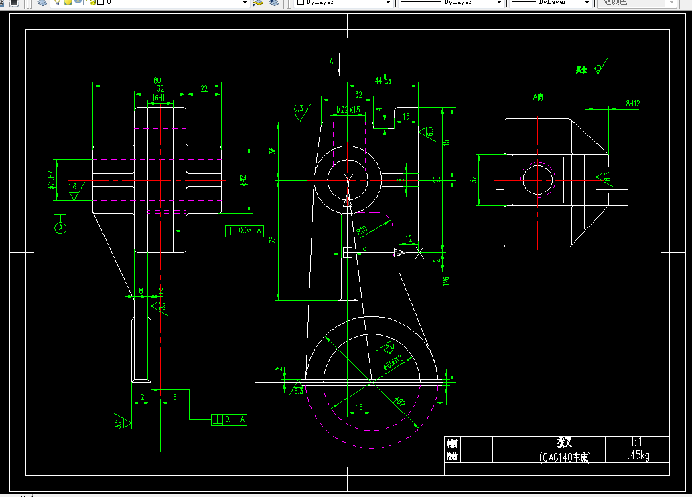
Task: Select the 126 vertical dimension
Action: click(x=446, y=281)
